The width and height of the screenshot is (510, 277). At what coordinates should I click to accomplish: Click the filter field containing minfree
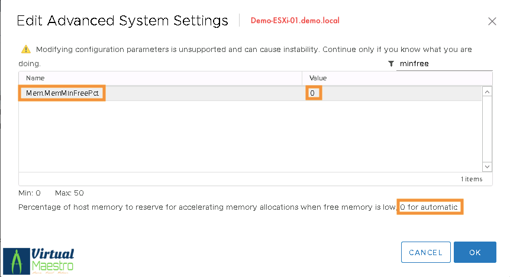tap(444, 64)
